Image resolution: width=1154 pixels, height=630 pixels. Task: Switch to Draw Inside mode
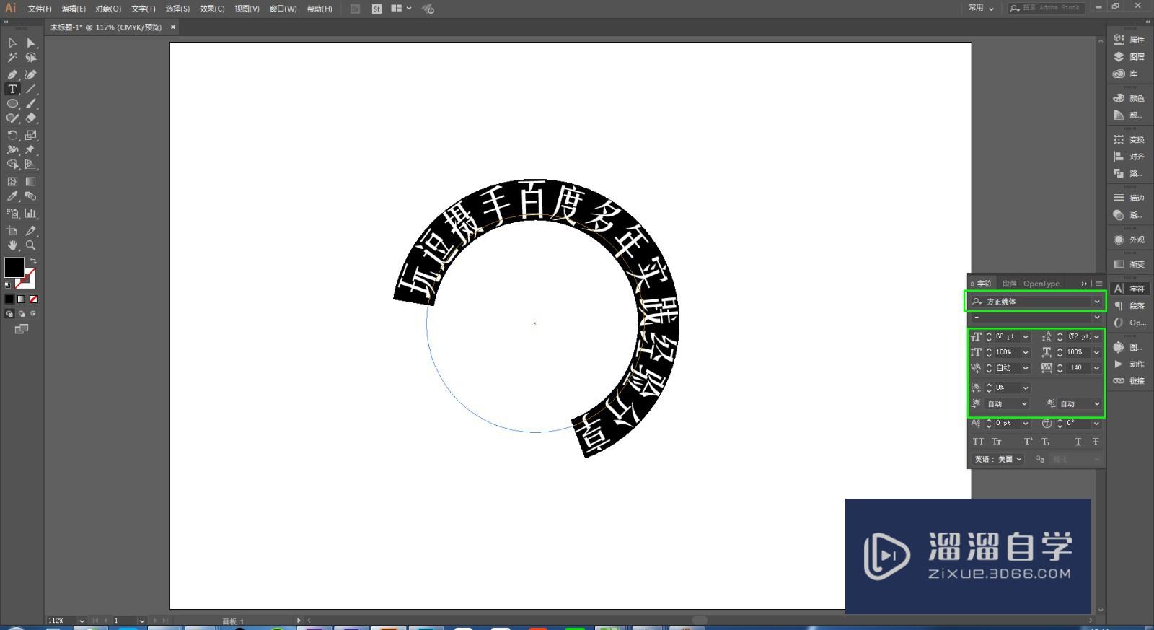tap(33, 314)
